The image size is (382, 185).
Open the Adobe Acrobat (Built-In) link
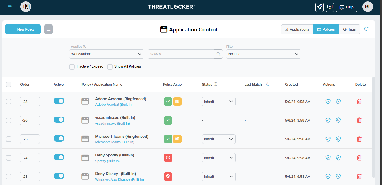point(114,105)
